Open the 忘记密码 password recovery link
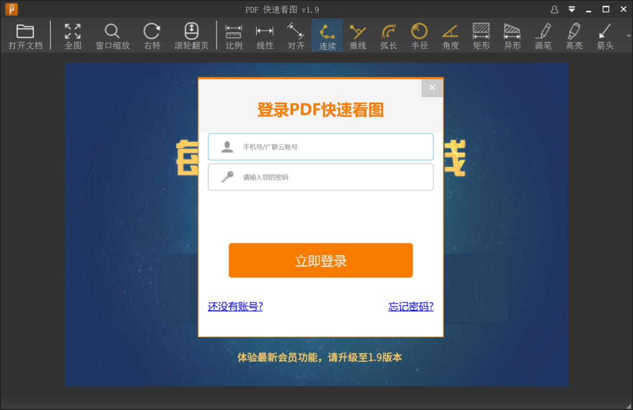 click(x=410, y=307)
